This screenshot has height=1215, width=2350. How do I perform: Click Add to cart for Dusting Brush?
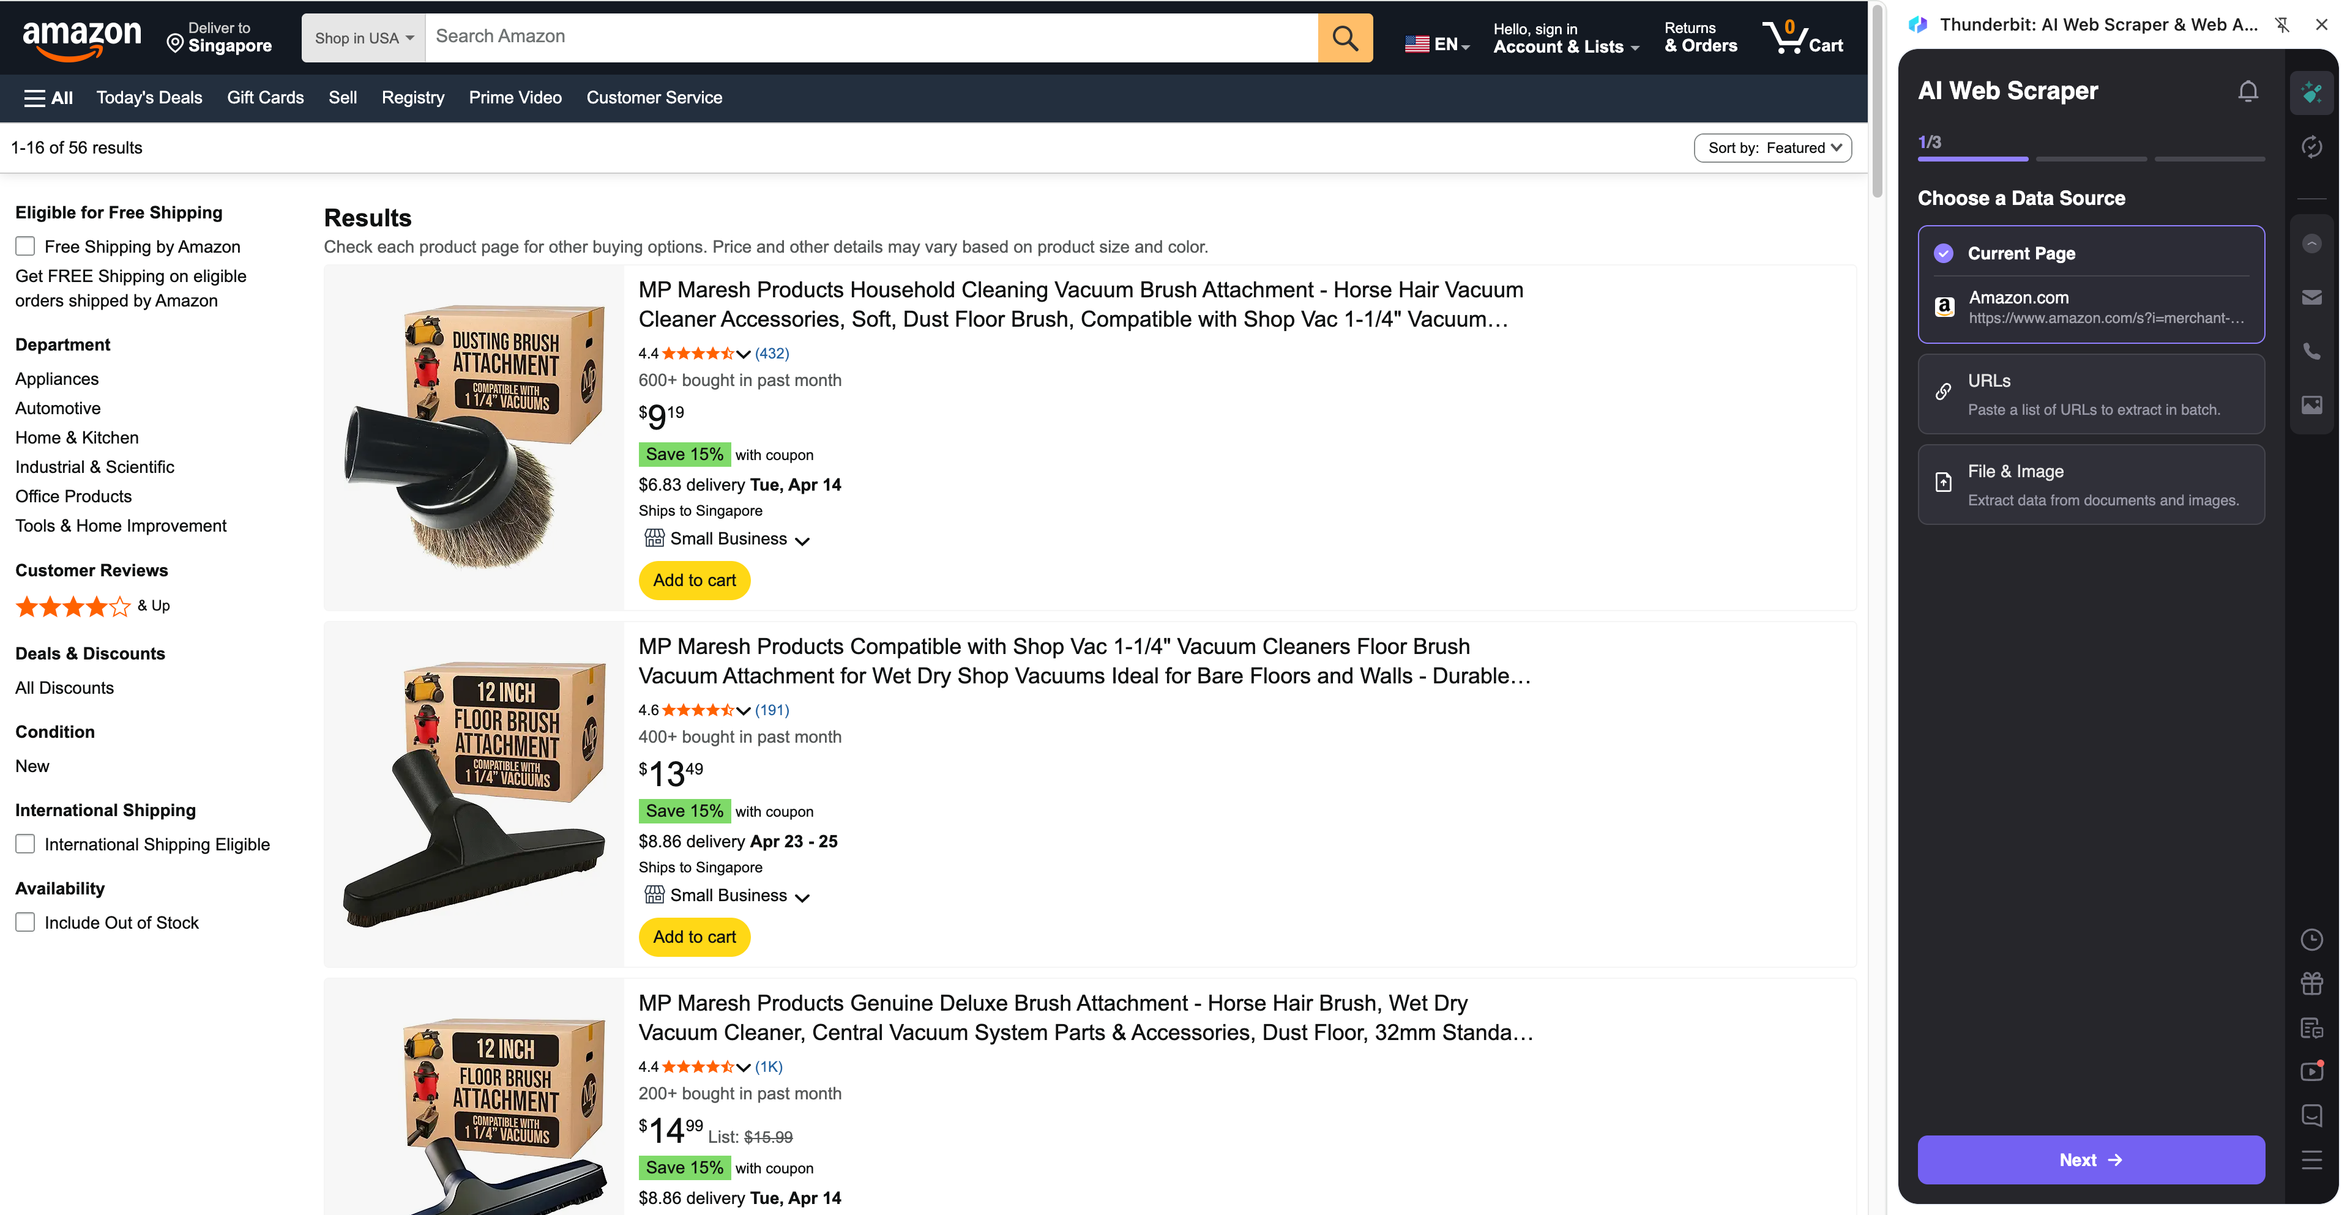point(693,580)
